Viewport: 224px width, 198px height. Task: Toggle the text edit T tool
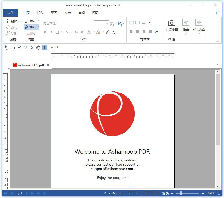44,47
